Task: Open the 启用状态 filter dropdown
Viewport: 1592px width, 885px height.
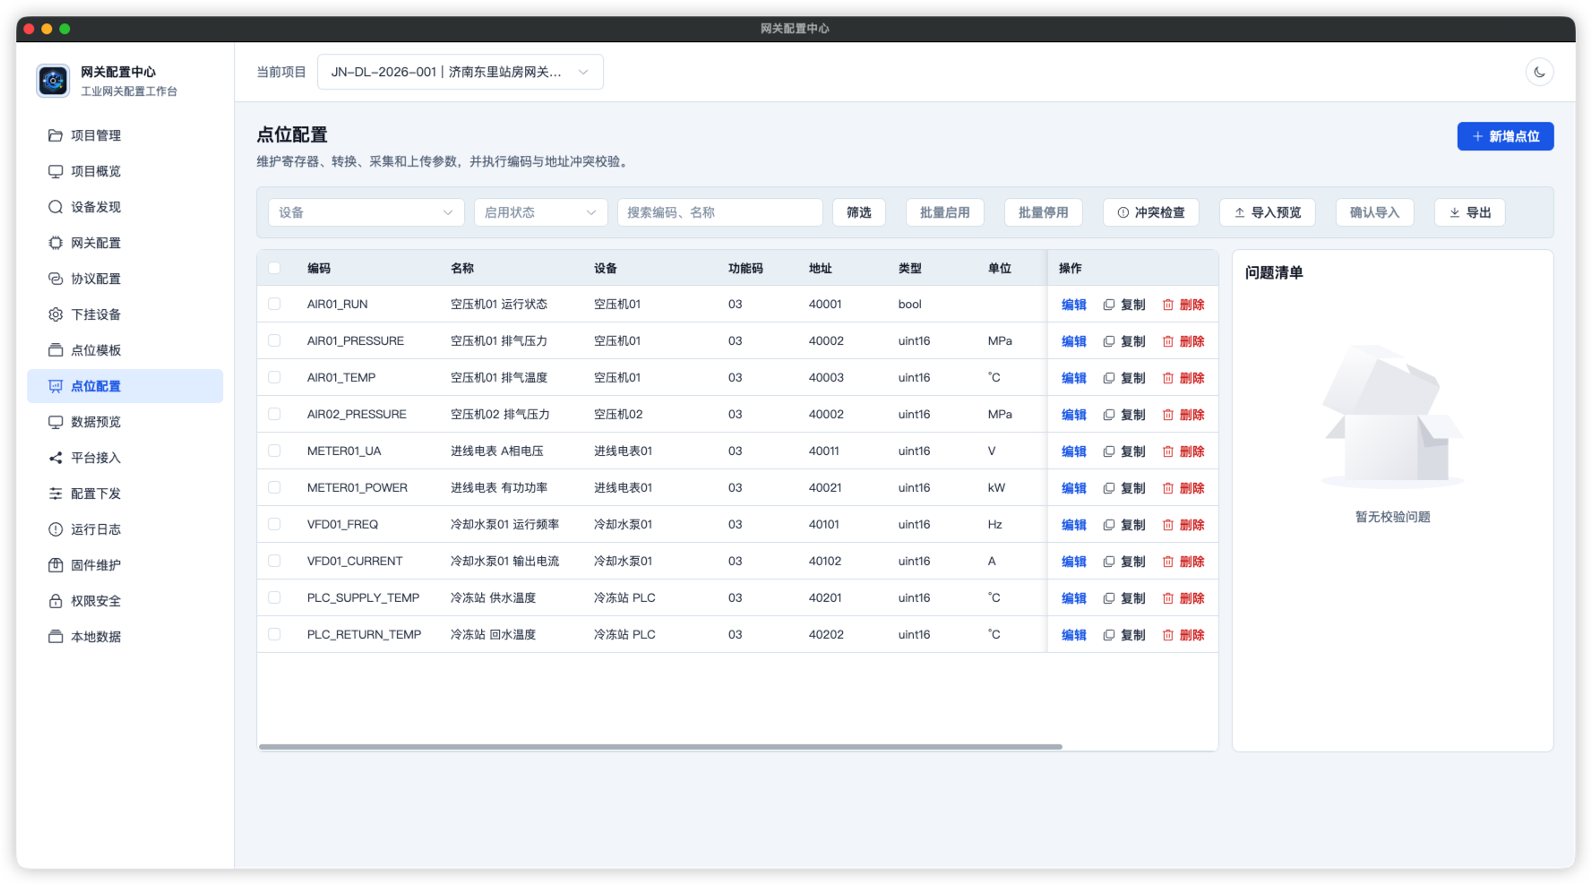Action: pos(540,212)
